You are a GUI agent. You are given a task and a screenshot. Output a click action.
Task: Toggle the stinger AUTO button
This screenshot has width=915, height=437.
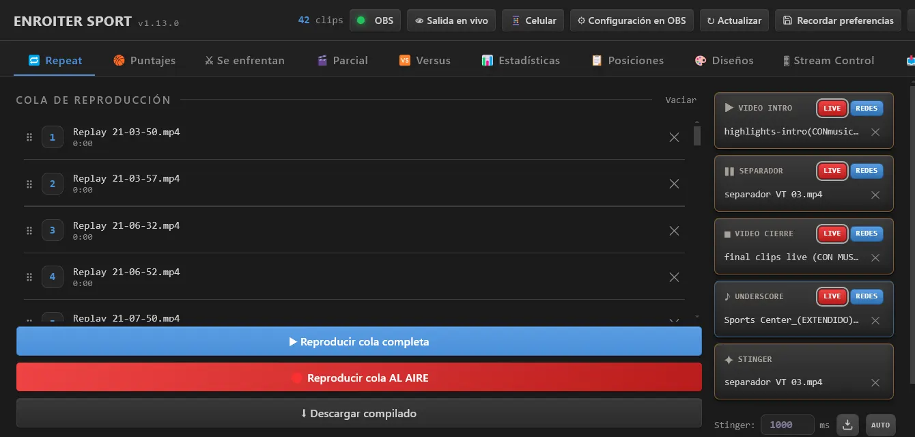click(x=880, y=425)
